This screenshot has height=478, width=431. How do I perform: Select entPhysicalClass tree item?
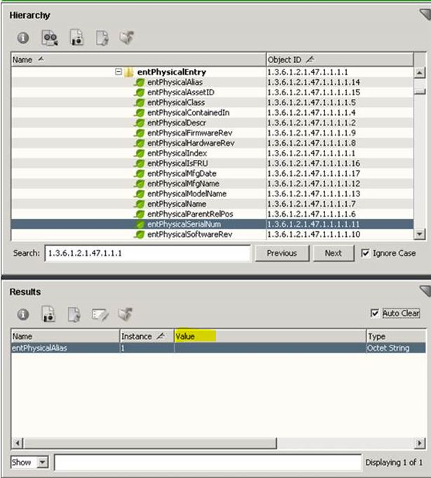[x=176, y=102]
